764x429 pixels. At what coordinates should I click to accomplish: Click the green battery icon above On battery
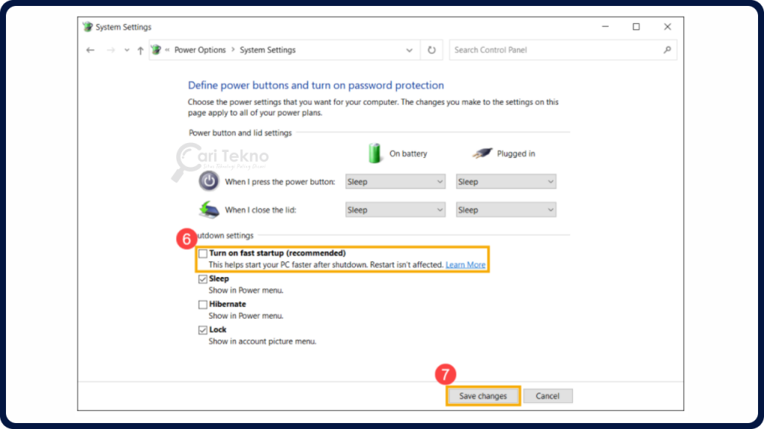(x=375, y=153)
